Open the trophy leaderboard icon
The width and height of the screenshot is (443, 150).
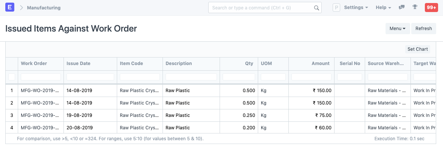pos(415,8)
